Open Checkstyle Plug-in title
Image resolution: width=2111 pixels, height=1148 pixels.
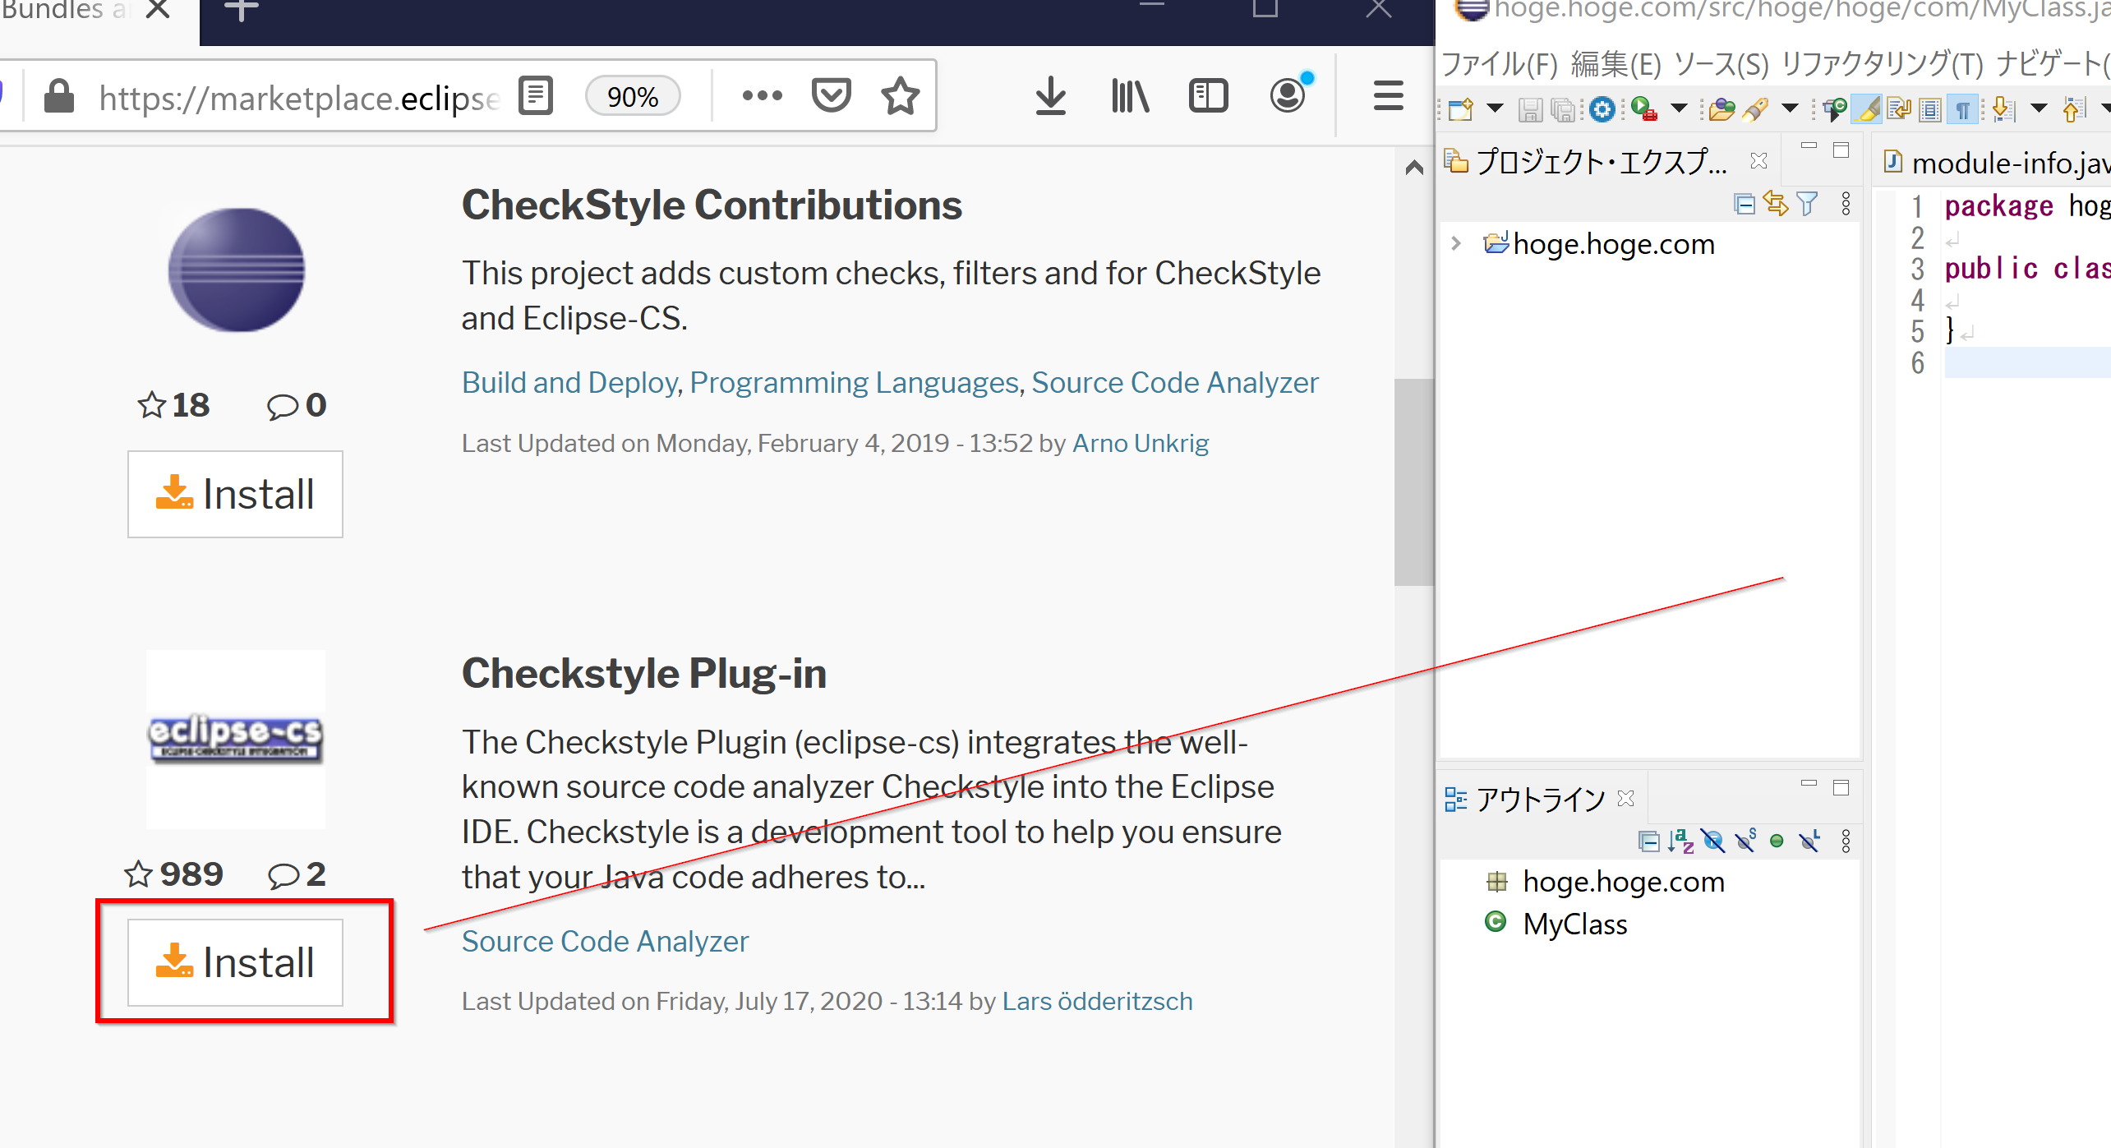643,673
